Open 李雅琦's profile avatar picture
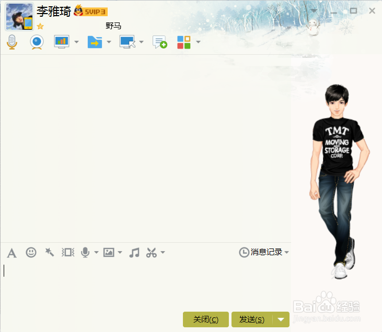The width and height of the screenshot is (382, 332). pyautogui.click(x=19, y=17)
